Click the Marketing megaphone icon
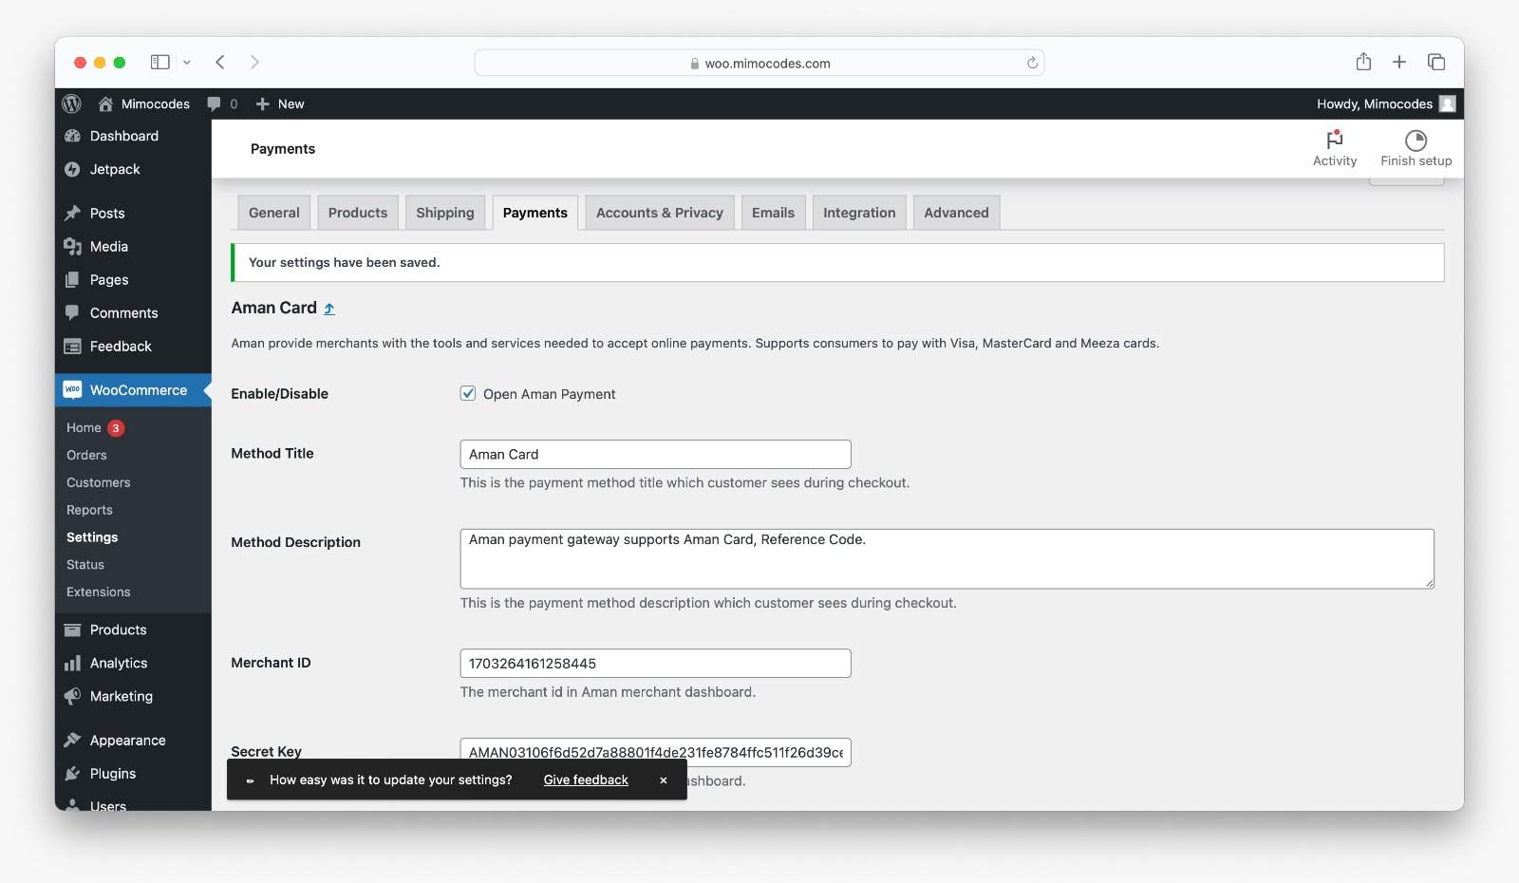This screenshot has height=883, width=1519. tap(72, 696)
